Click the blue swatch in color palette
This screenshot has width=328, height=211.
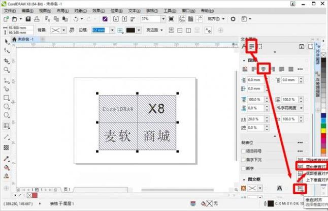(x=323, y=115)
